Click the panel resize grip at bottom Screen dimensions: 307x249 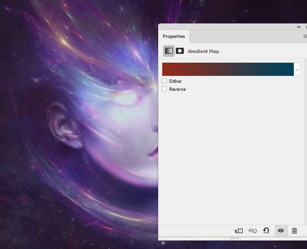[x=234, y=238]
